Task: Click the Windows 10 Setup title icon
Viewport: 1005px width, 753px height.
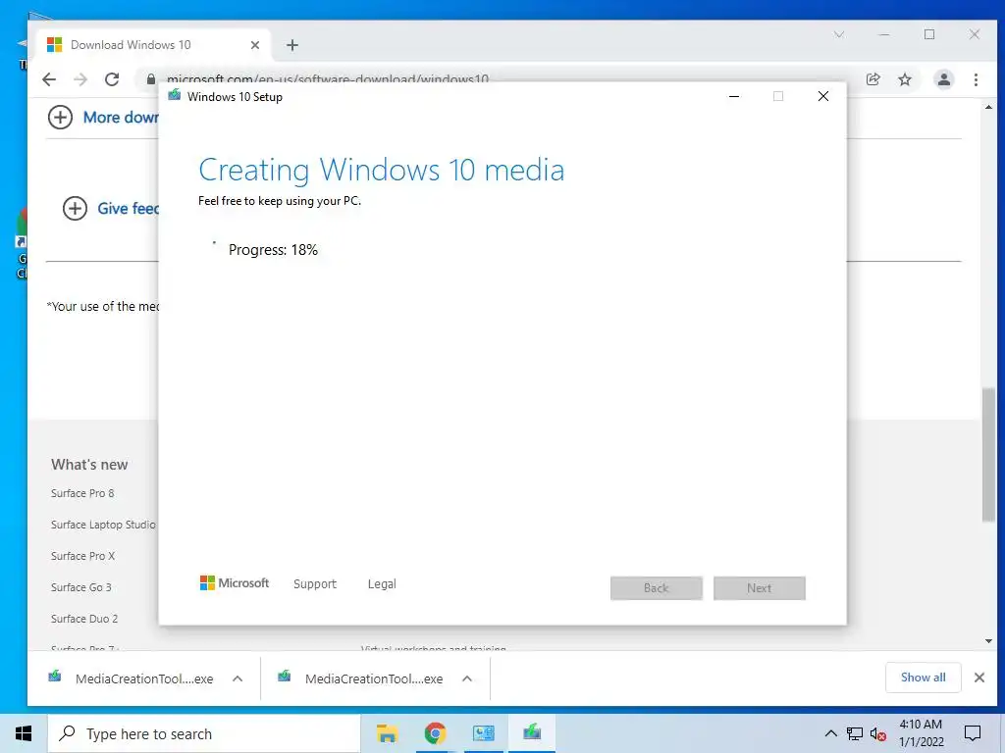Action: tap(175, 96)
